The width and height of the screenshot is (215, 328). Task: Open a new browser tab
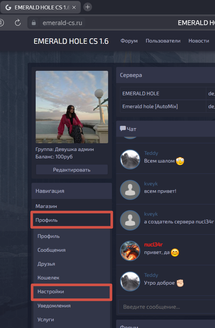point(88,7)
